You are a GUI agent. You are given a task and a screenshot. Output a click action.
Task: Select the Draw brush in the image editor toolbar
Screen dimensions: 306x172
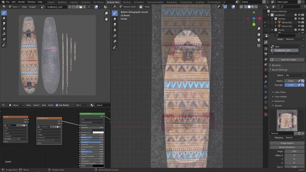pyautogui.click(x=4, y=13)
